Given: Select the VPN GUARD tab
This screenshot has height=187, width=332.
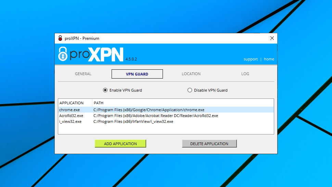Looking at the screenshot, I should click(x=137, y=74).
